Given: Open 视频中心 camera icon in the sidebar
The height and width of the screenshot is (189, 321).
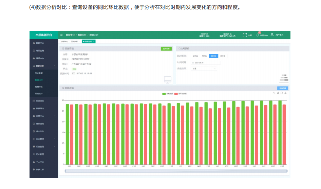Looking at the screenshot, I should [34, 58].
